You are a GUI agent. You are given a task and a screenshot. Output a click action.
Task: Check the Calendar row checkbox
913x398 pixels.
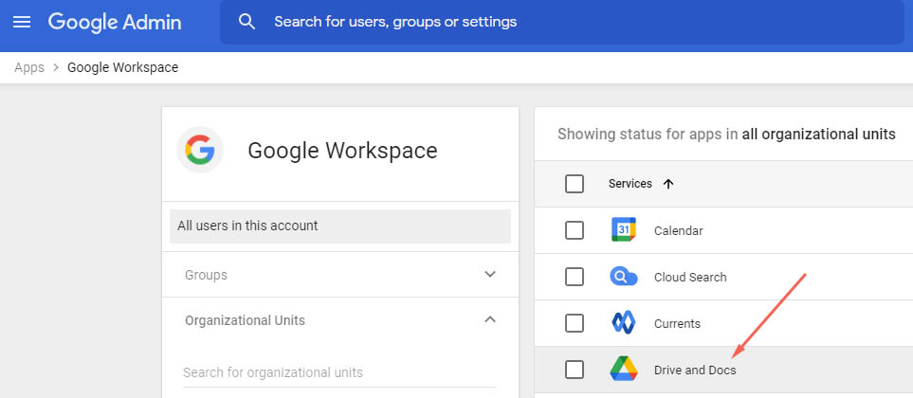[575, 230]
